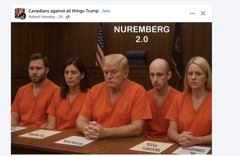Click the clasped hands at the photo's center
The height and width of the screenshot is (156, 240).
point(95,130)
